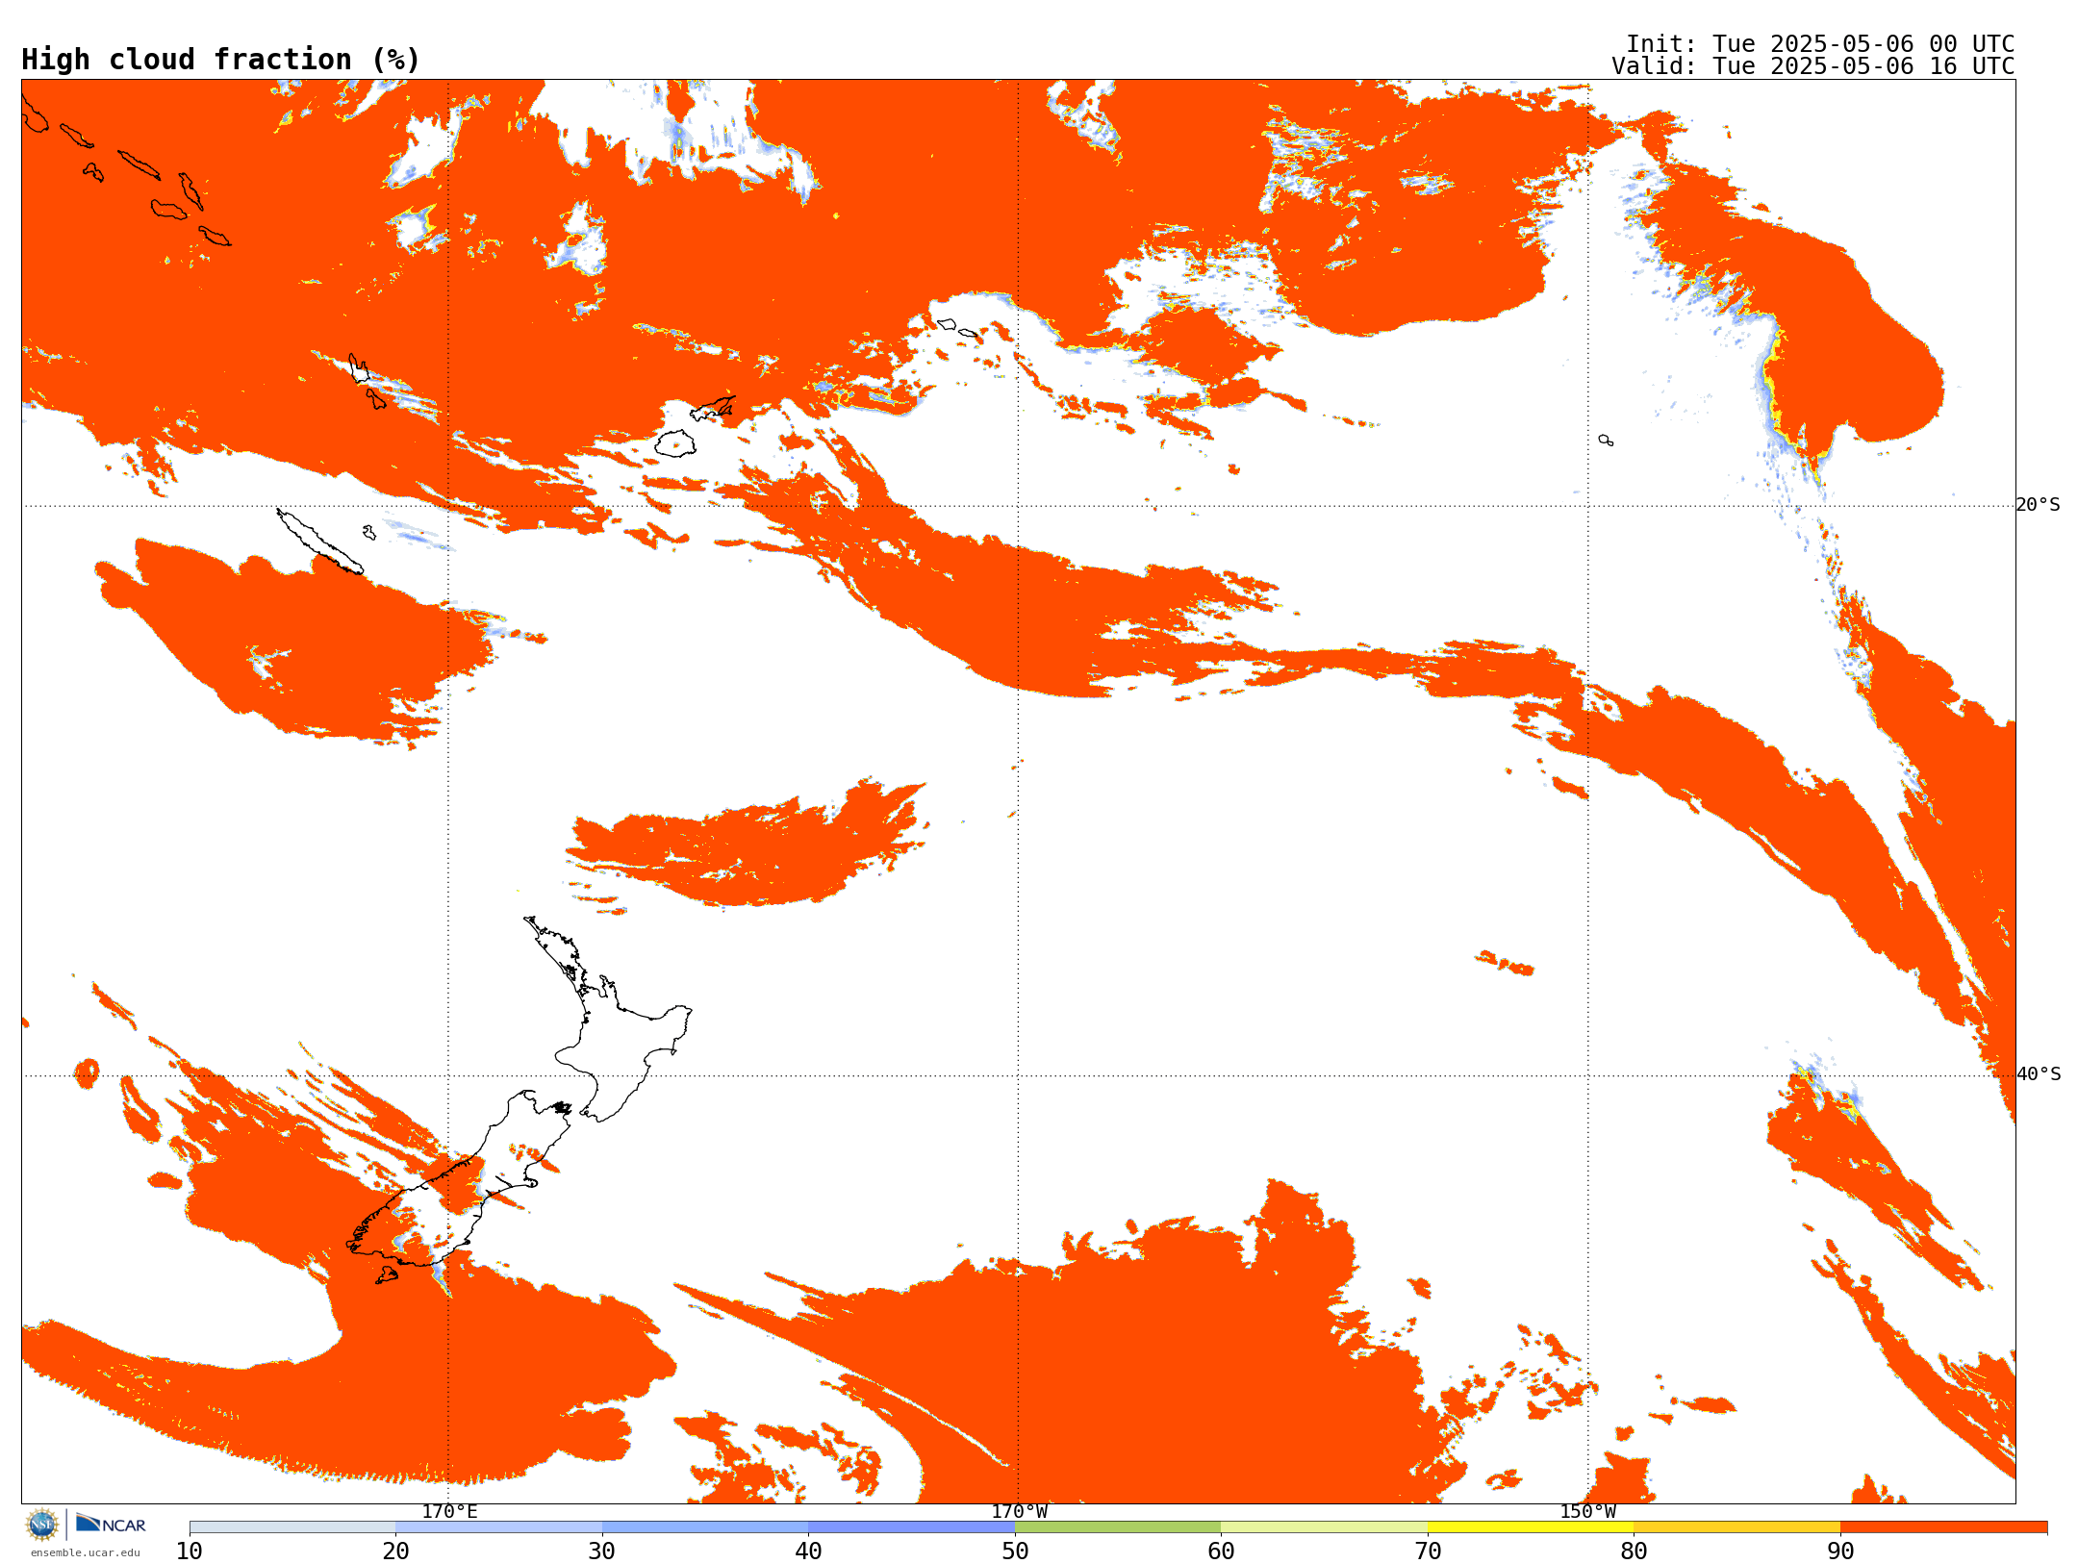Click the colorbar tick label 50
The image size is (2078, 1564).
(x=1015, y=1551)
